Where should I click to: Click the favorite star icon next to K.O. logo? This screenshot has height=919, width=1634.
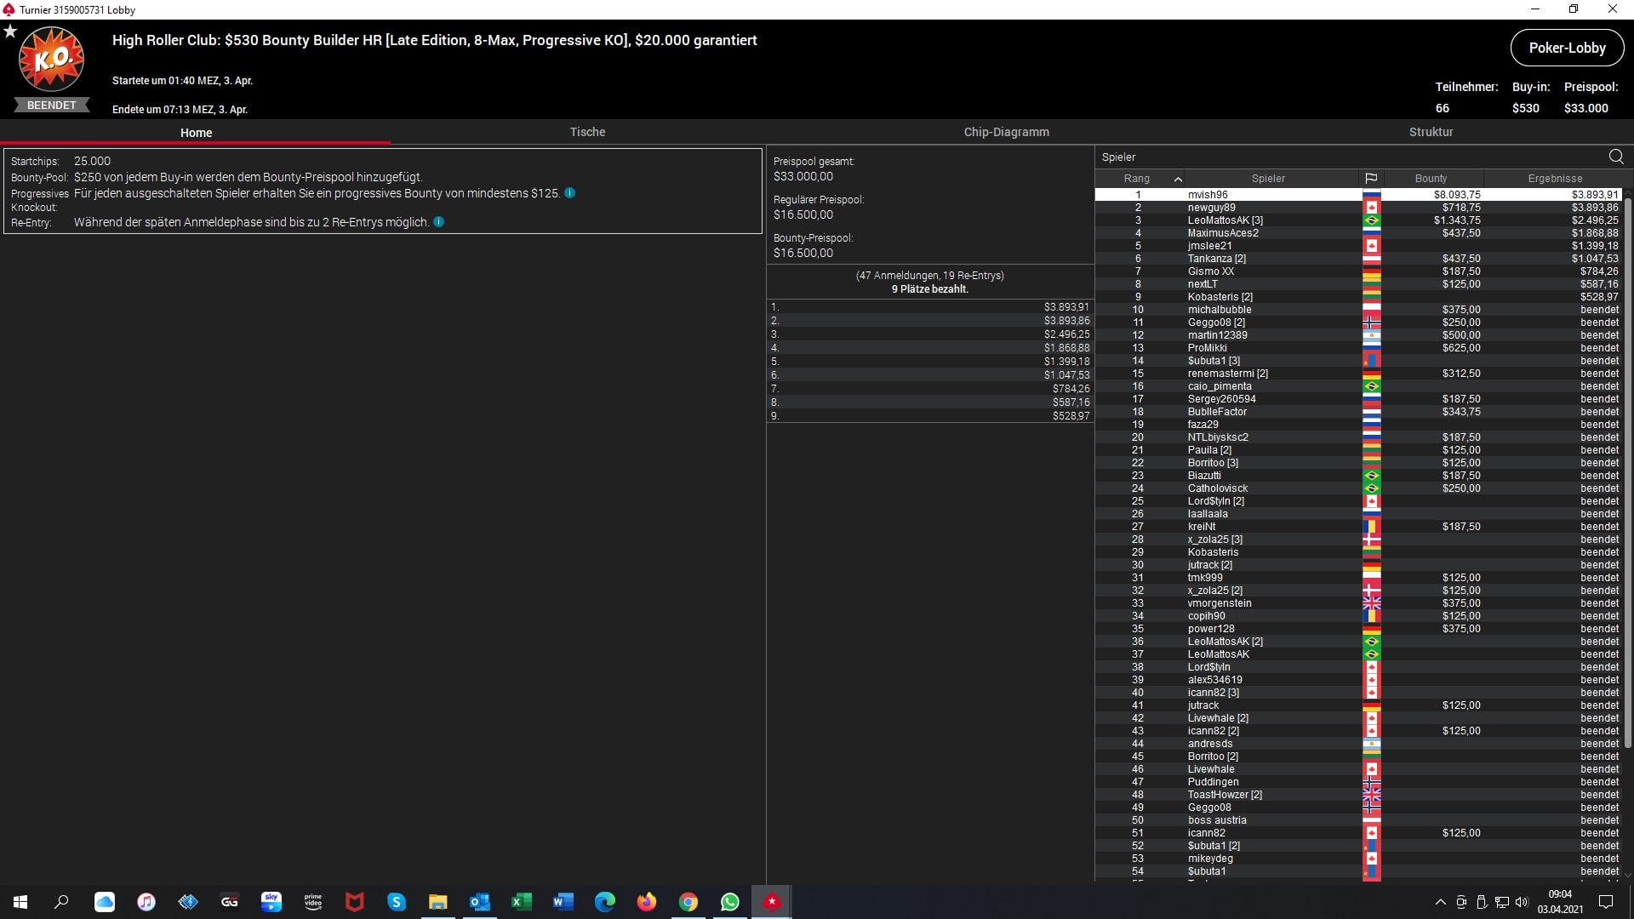(x=10, y=31)
